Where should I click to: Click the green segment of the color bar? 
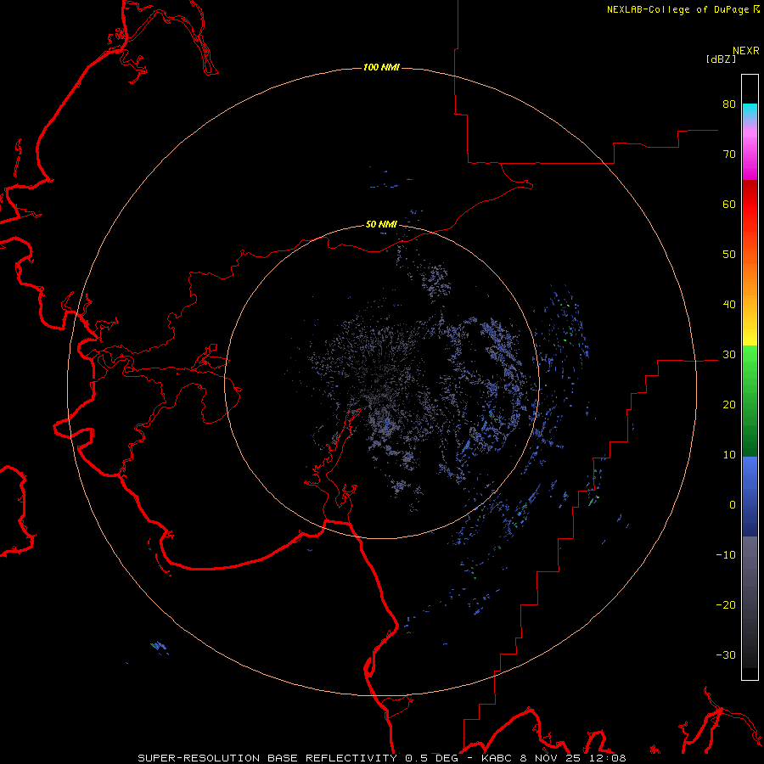coord(750,401)
